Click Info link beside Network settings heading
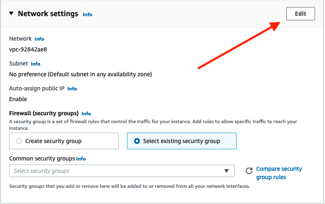The height and width of the screenshot is (204, 325). (87, 15)
